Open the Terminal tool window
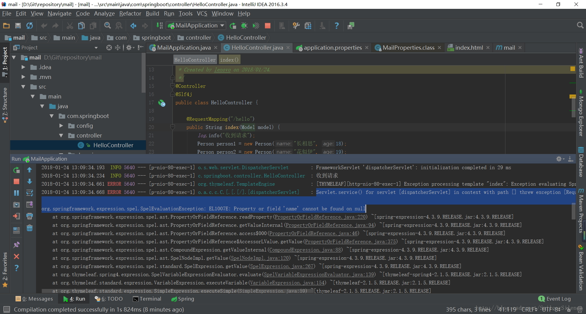Screen dimensions: 586x314 [x=147, y=299]
